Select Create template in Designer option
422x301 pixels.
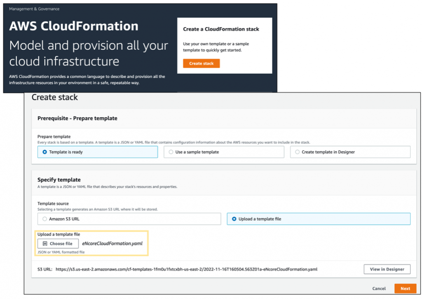click(x=298, y=152)
